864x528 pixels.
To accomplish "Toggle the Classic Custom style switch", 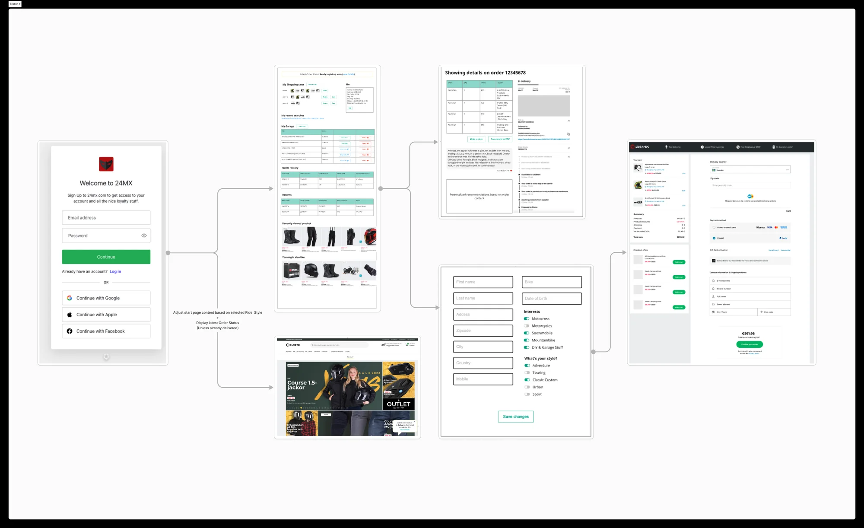I will [527, 380].
